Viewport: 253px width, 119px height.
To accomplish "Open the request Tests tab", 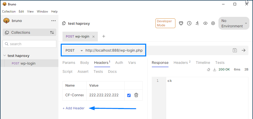I will click(98, 72).
